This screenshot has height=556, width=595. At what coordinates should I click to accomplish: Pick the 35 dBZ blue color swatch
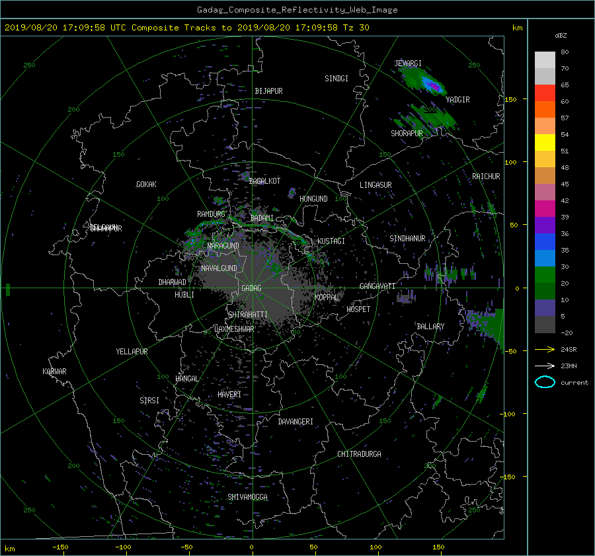tap(545, 242)
